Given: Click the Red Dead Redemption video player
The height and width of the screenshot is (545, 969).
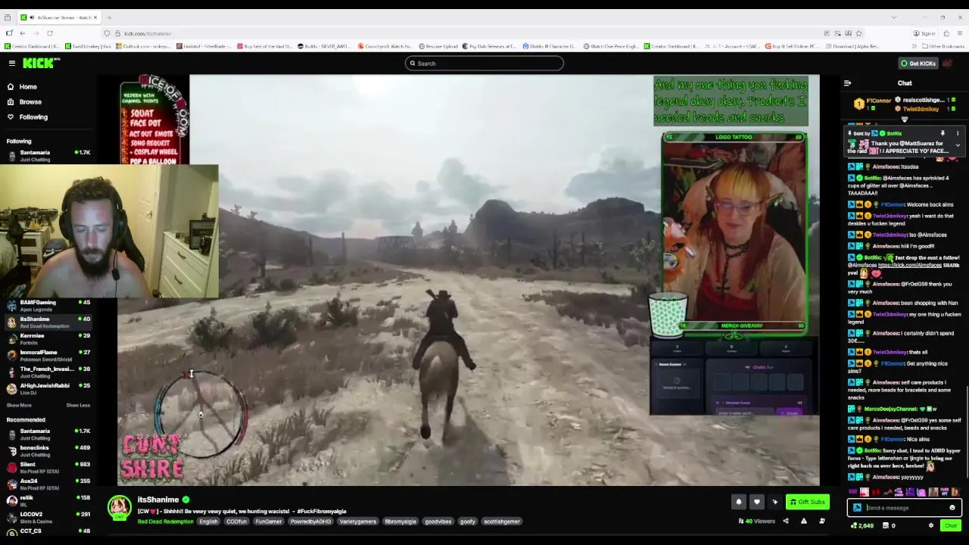Looking at the screenshot, I should (468, 280).
